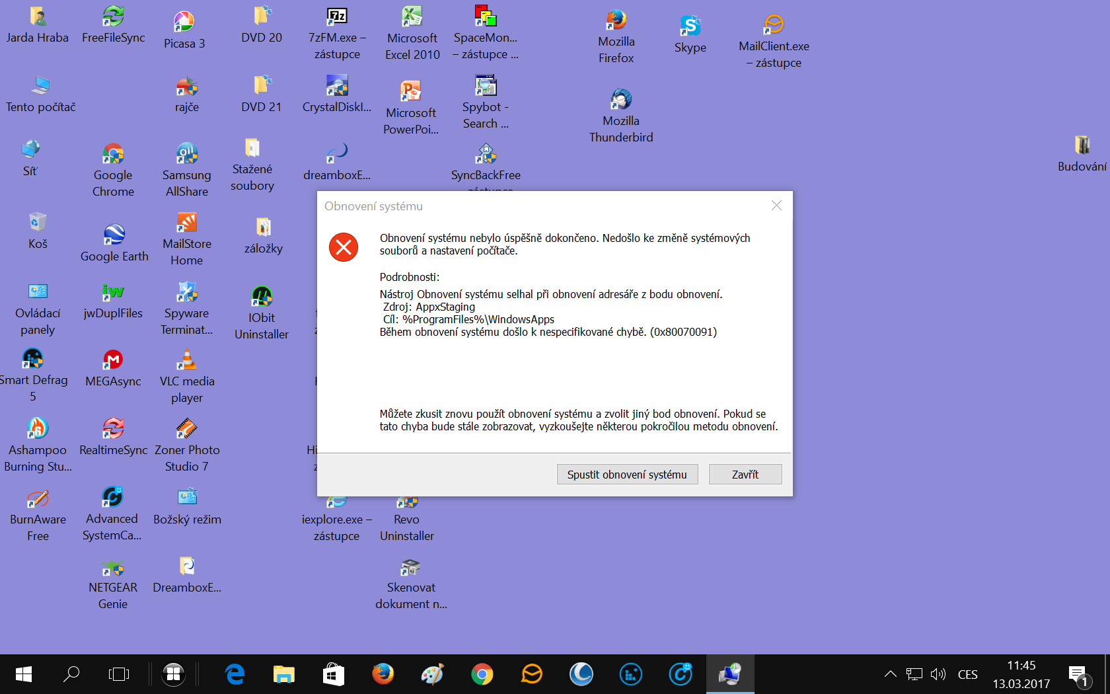Select the Spybot - Search desktop icon
The height and width of the screenshot is (694, 1110).
coord(486,102)
